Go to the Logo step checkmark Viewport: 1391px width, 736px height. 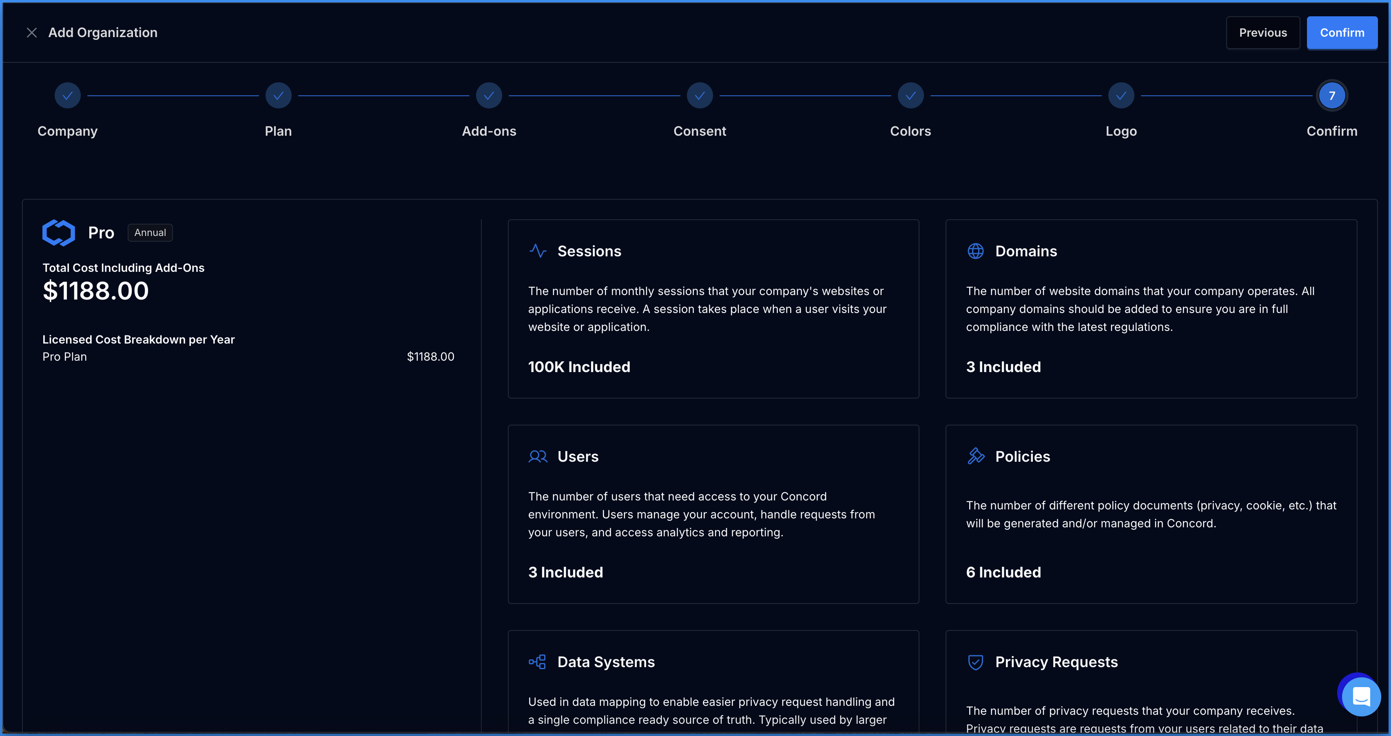(x=1121, y=95)
